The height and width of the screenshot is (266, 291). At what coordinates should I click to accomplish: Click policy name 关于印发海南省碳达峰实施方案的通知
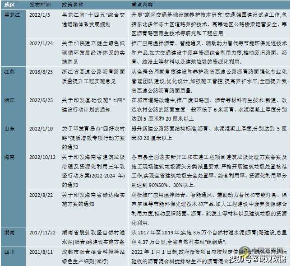click(x=93, y=200)
